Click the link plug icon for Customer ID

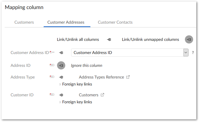(61, 95)
